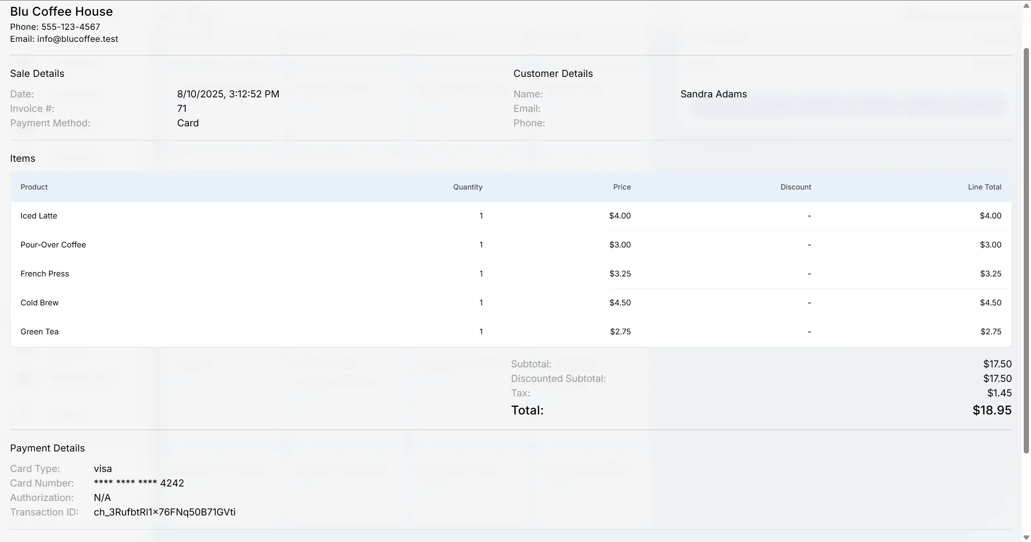Click the phone number 555-123-4567
The height and width of the screenshot is (542, 1031).
71,26
